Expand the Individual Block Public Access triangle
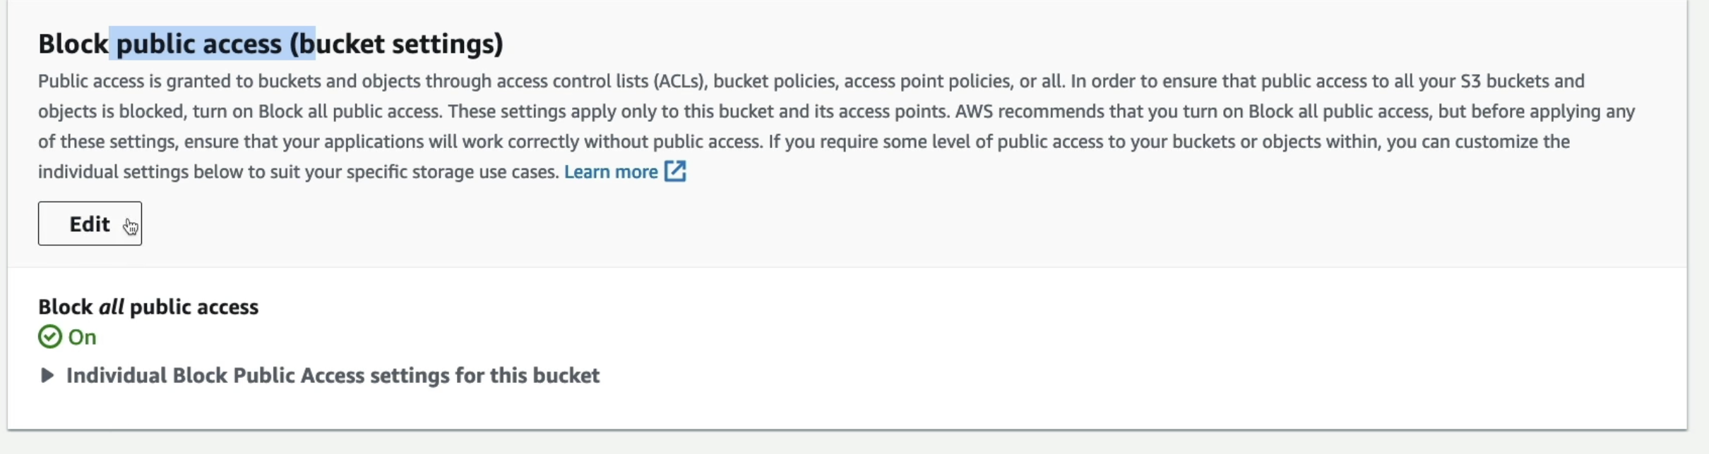1709x454 pixels. tap(47, 375)
